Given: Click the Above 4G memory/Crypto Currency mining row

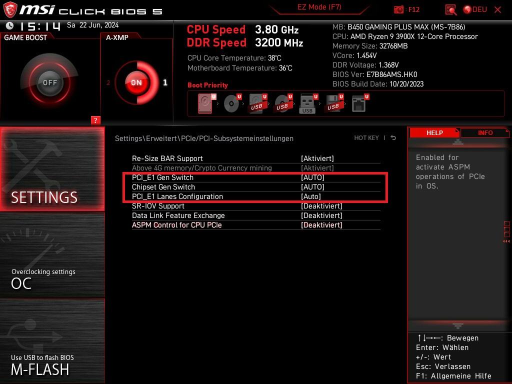Looking at the screenshot, I should point(256,168).
